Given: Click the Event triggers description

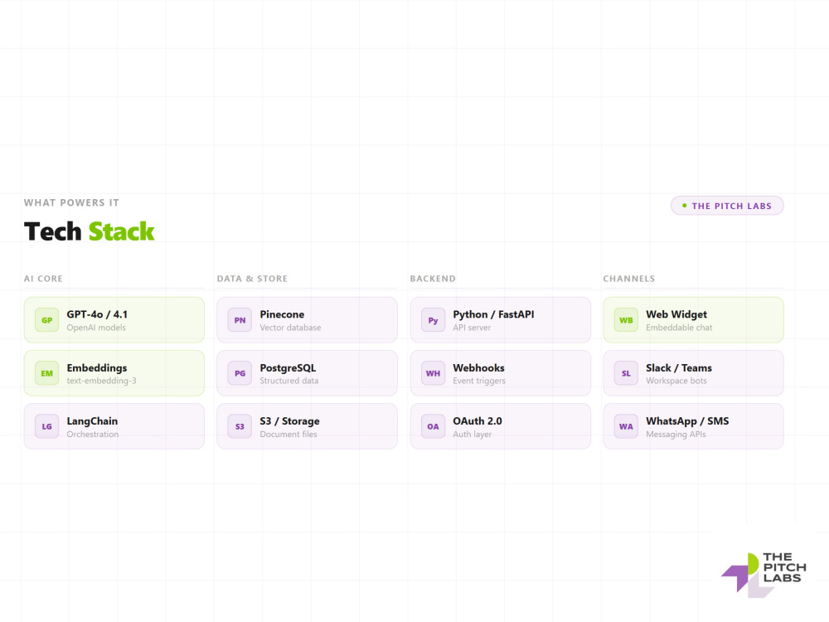Looking at the screenshot, I should pyautogui.click(x=479, y=381).
